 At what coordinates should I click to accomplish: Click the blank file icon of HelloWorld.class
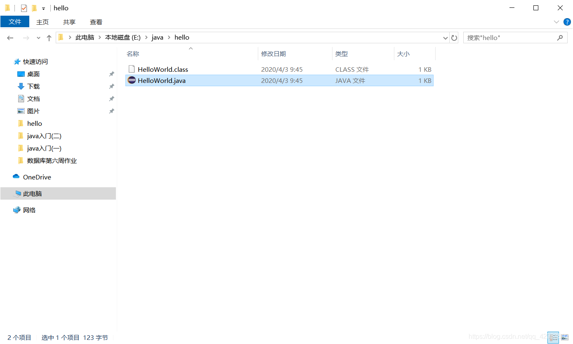[132, 69]
